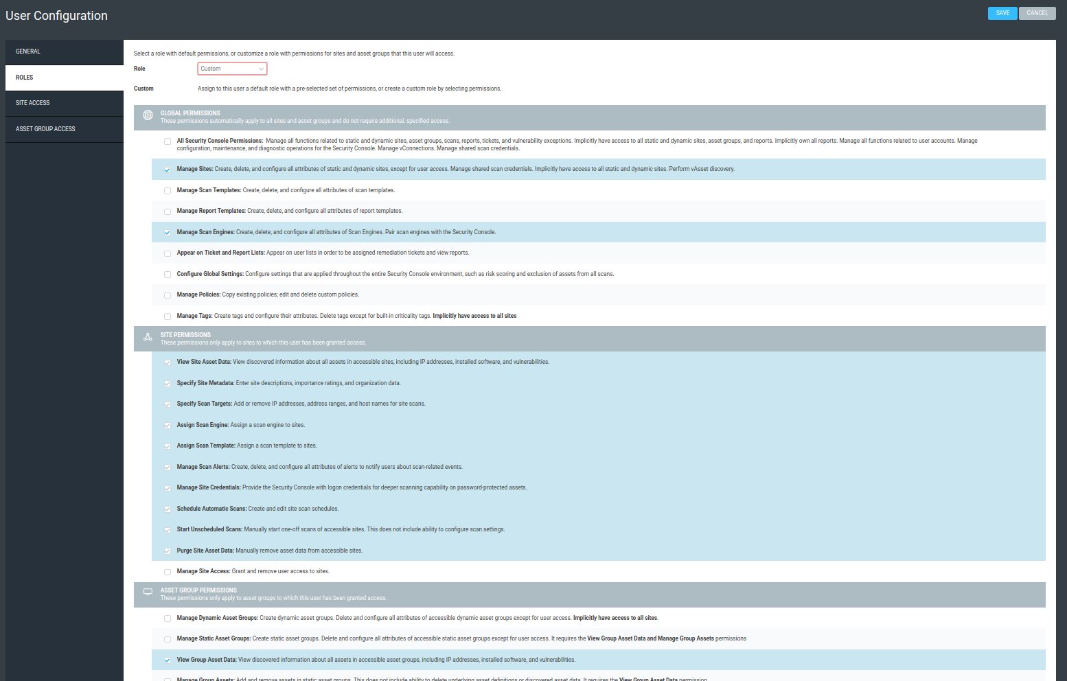Enable Manage Scan Templates permission
1067x681 pixels.
(168, 190)
